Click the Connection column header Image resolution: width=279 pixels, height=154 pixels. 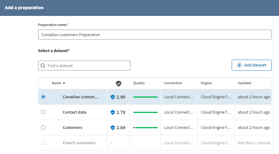[x=173, y=83]
